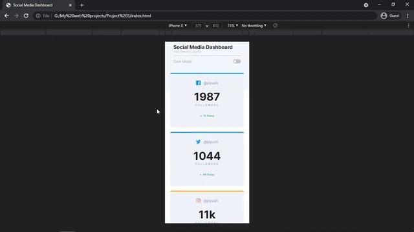Open Chrome's three-dot menu
Viewport: 414px width, 232px height.
[x=408, y=15]
